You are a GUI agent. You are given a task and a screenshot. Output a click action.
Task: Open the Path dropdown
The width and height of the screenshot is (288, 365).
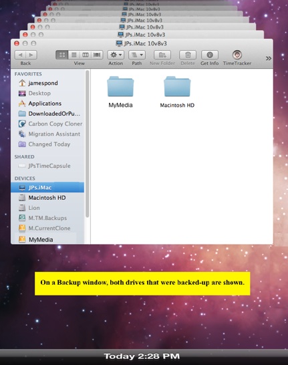[x=137, y=55]
